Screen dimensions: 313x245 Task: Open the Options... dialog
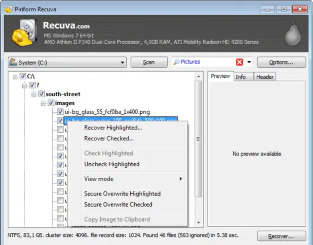pos(281,63)
